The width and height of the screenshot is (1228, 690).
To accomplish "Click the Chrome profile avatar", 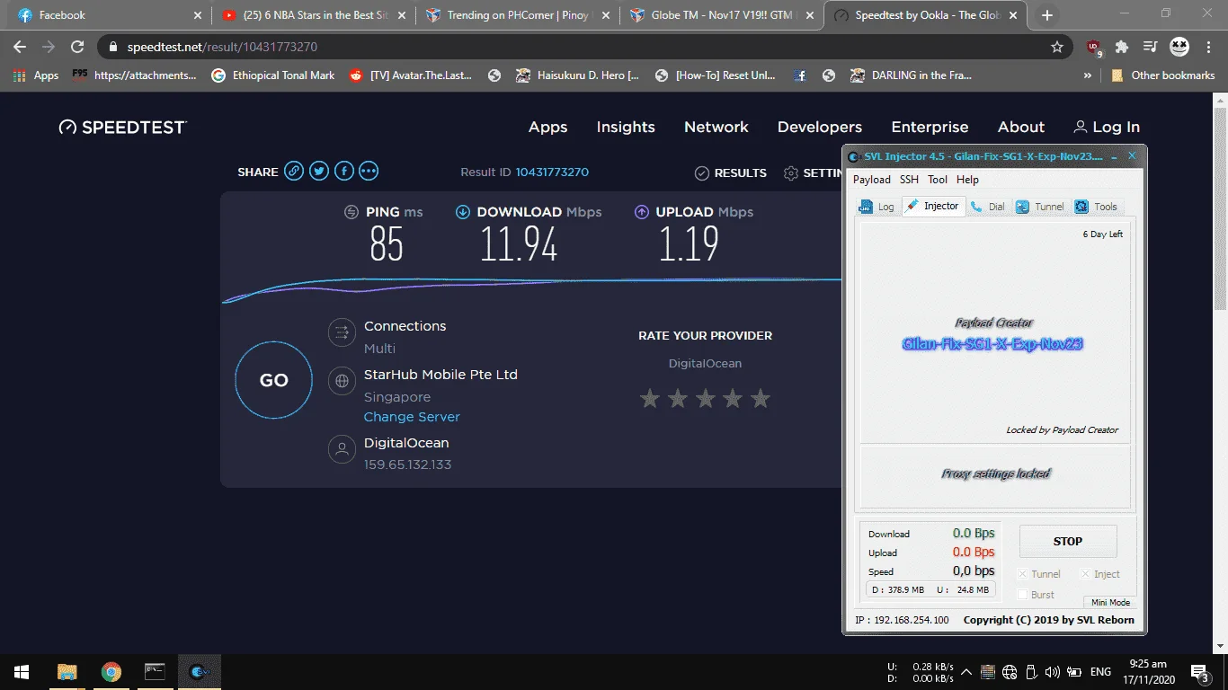I will [1179, 47].
